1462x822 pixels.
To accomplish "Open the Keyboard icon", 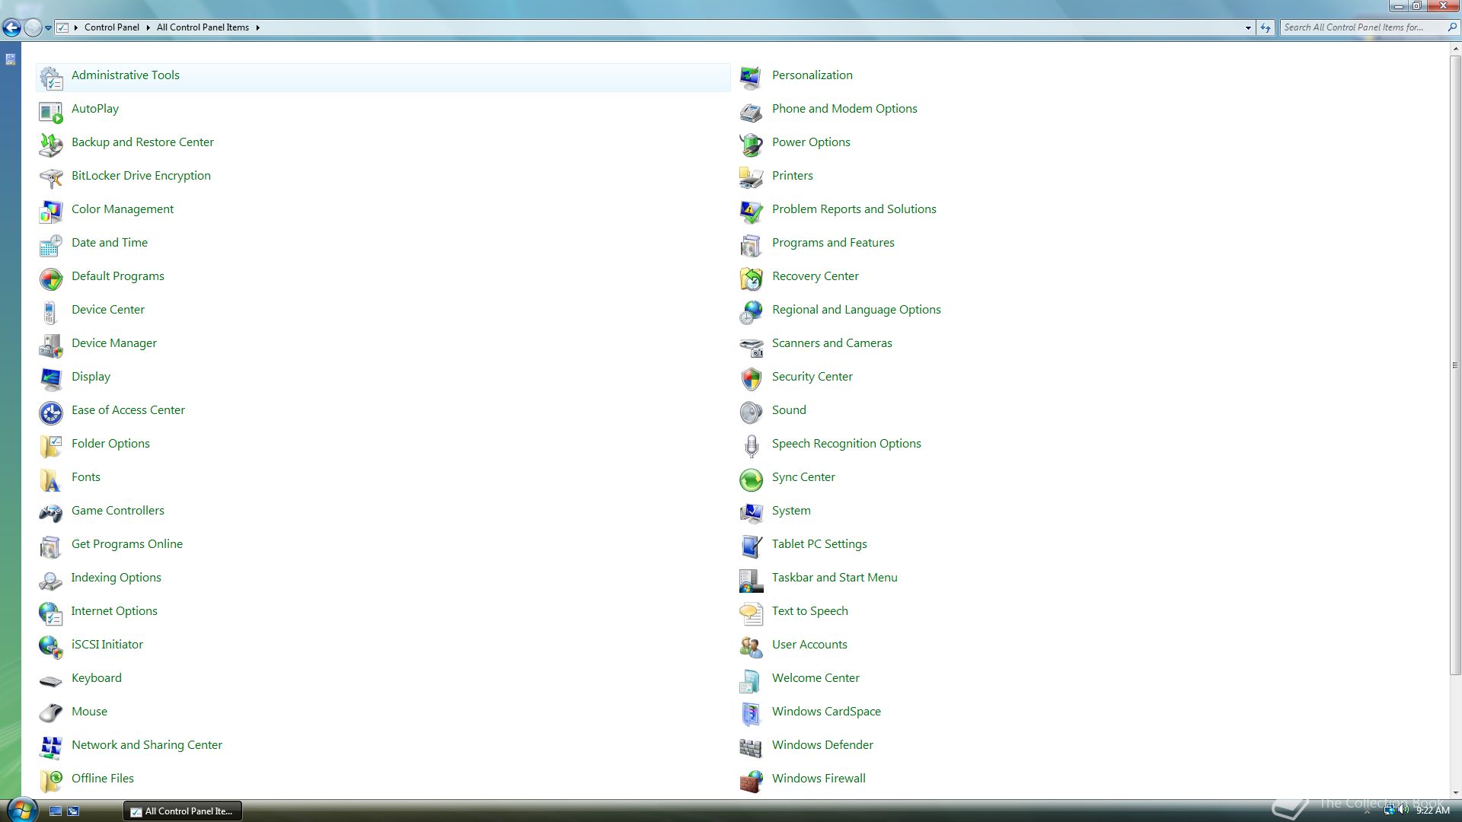I will tap(51, 680).
